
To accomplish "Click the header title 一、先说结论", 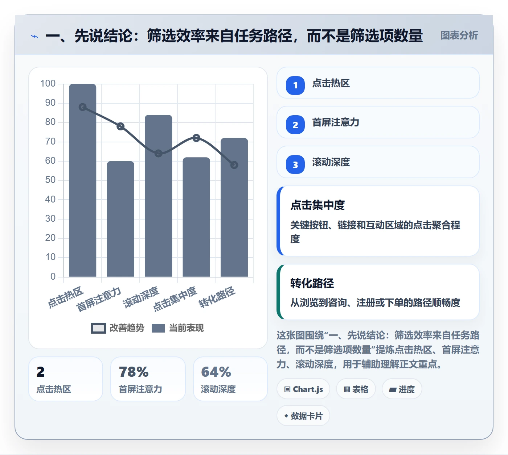I will coord(234,36).
